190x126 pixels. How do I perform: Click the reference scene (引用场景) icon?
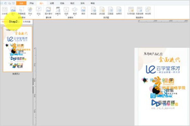click(x=131, y=11)
